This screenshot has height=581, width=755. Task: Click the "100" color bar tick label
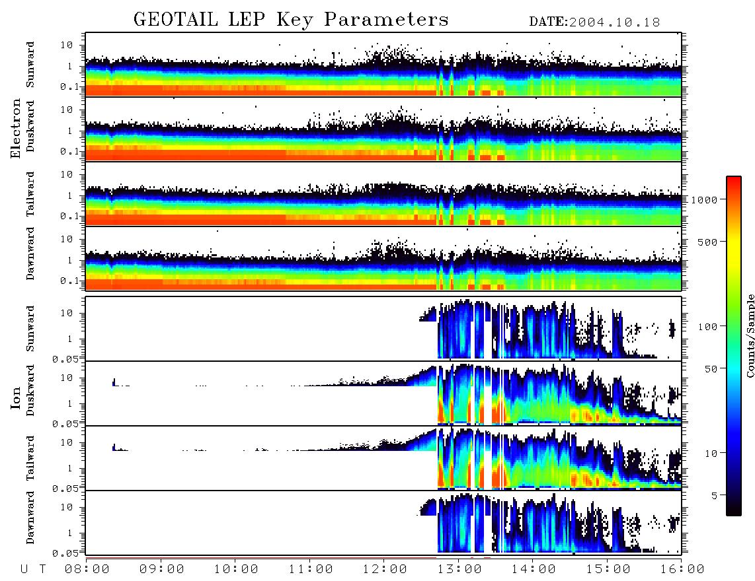(707, 327)
